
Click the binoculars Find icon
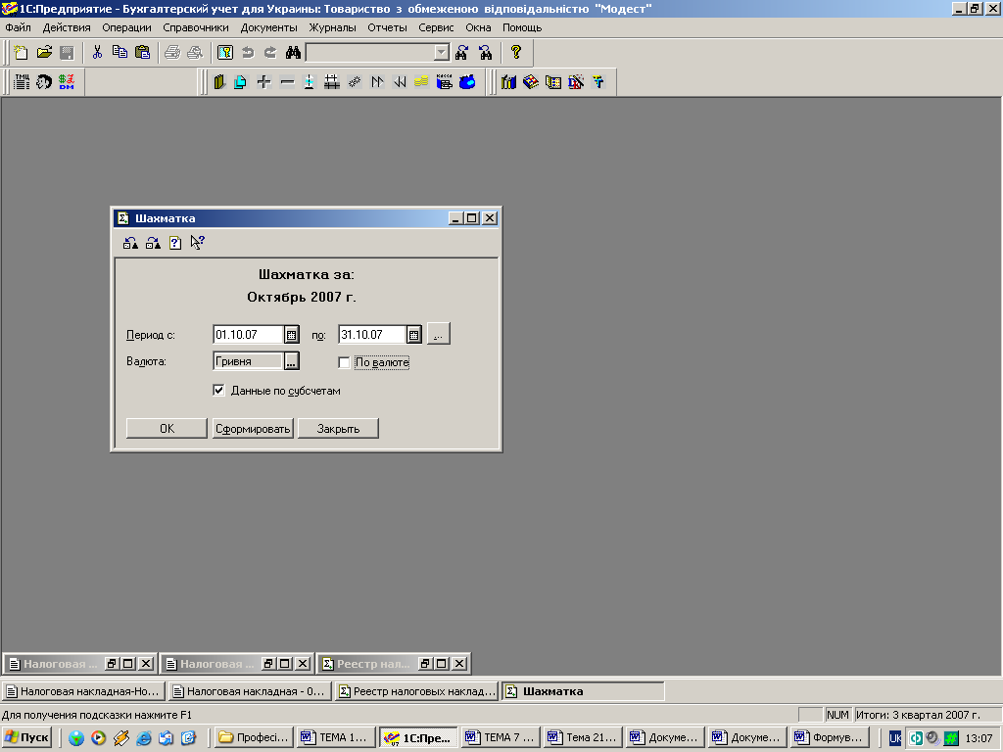pyautogui.click(x=293, y=53)
